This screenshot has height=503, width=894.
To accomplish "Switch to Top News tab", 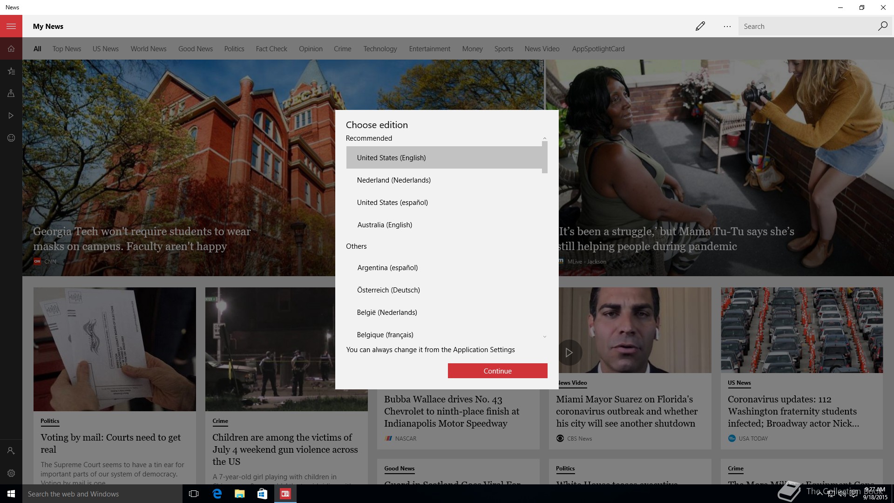I will pyautogui.click(x=67, y=48).
